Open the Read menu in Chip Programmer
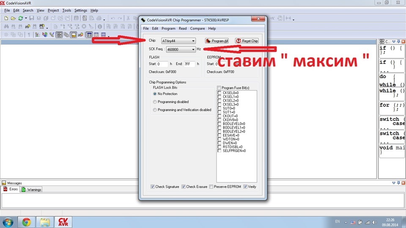The image size is (406, 228). [x=183, y=28]
